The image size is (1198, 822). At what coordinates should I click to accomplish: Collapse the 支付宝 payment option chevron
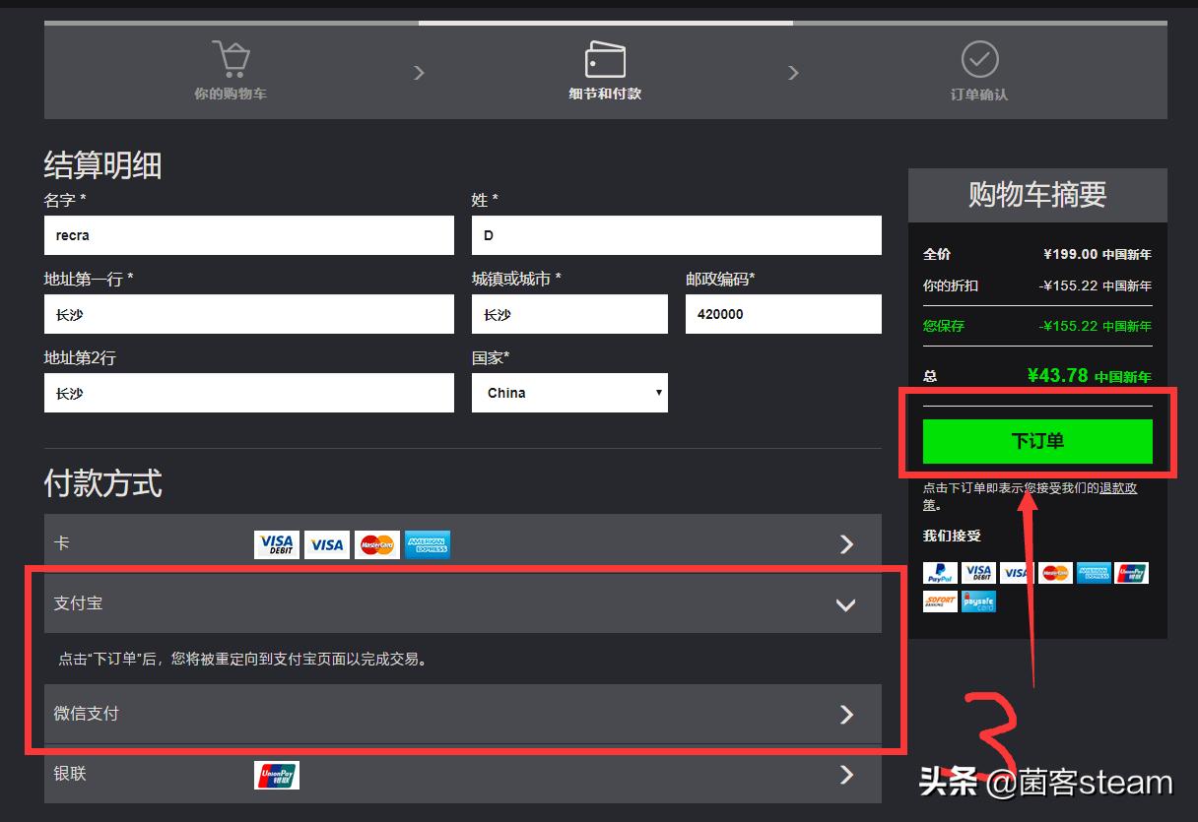coord(845,604)
